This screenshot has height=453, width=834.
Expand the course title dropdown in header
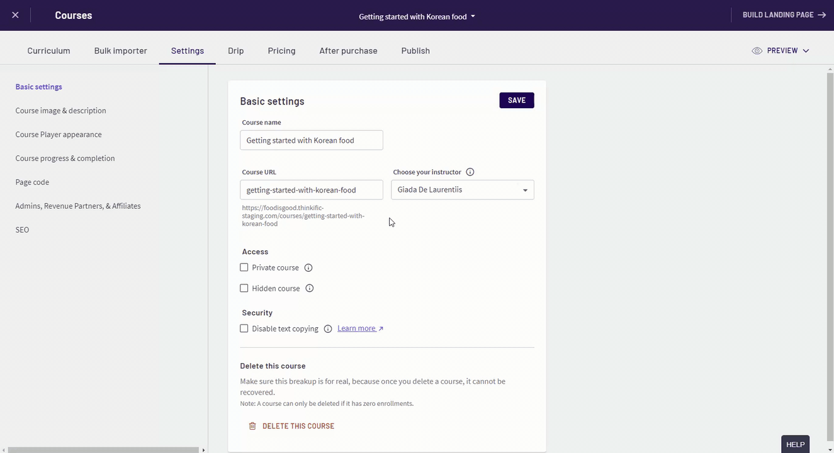coord(473,17)
